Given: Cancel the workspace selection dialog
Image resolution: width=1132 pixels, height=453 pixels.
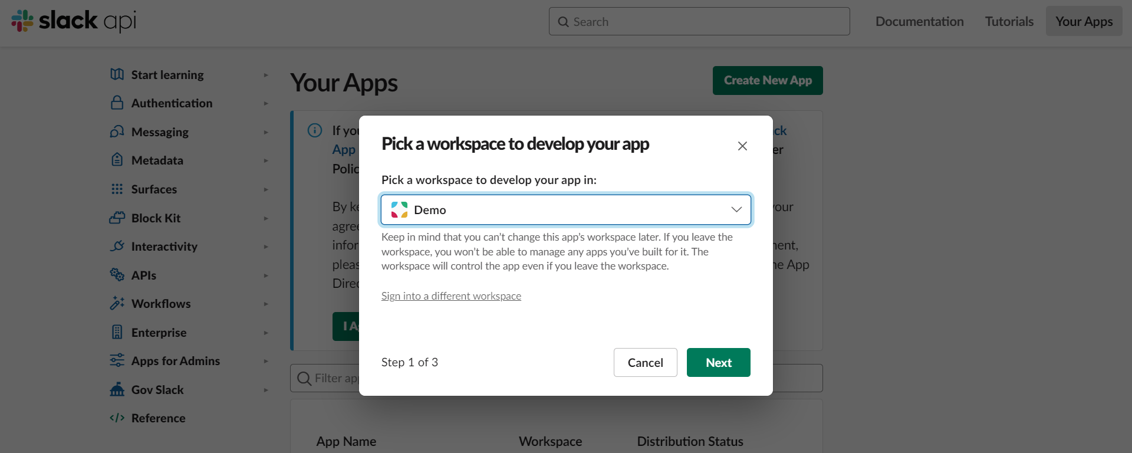Looking at the screenshot, I should pyautogui.click(x=645, y=363).
